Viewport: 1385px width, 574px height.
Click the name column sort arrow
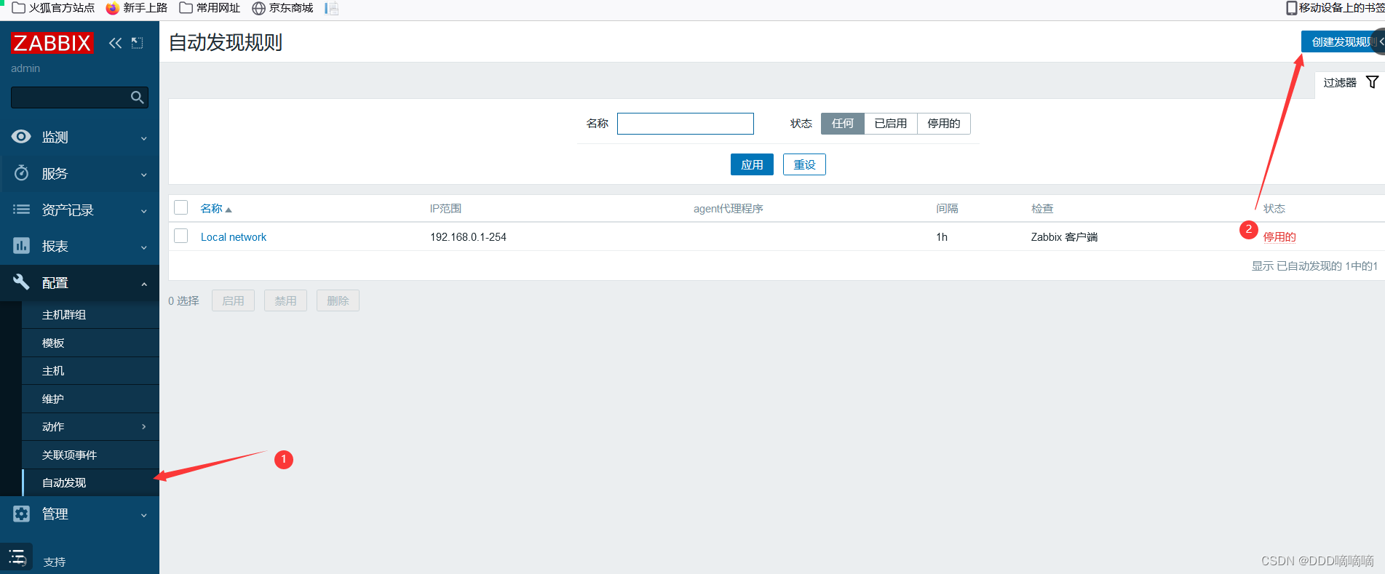click(229, 210)
